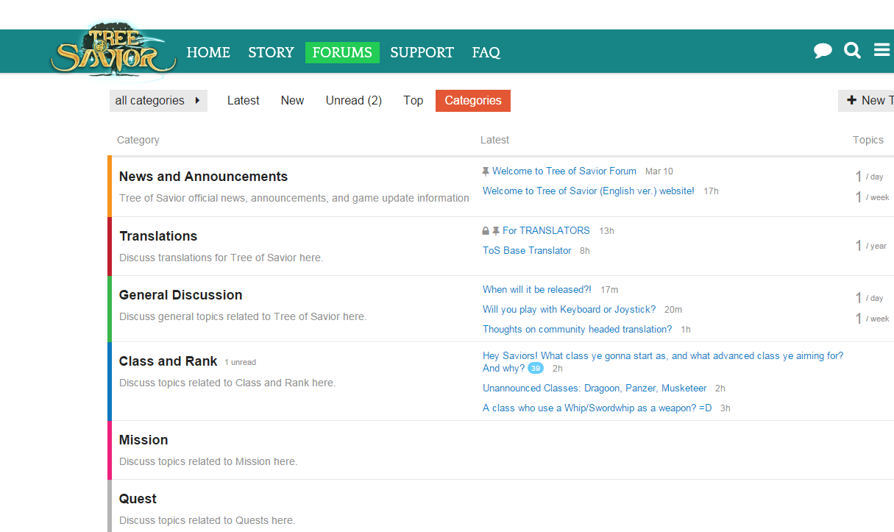Click the pin icon beside Welcome topic
Screen dimensions: 894x532
click(x=486, y=171)
